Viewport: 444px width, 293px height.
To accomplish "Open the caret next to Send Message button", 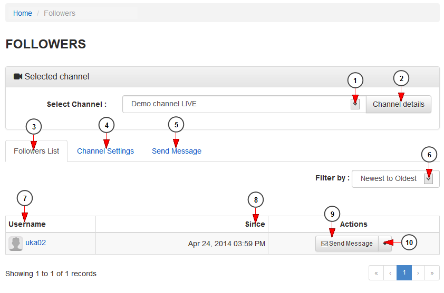I will coord(385,244).
